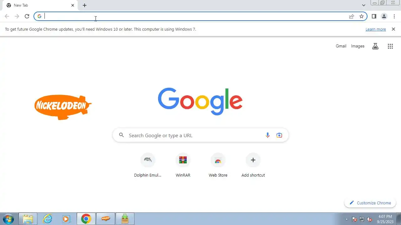Click the muted volume tray icon
Viewport: 401px width, 225px height.
(369, 219)
